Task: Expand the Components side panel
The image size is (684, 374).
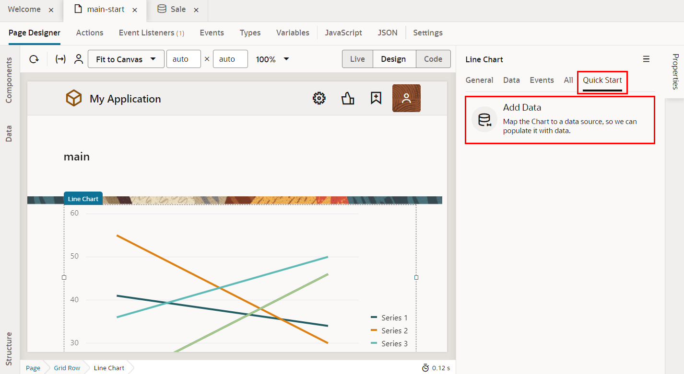Action: click(x=9, y=80)
